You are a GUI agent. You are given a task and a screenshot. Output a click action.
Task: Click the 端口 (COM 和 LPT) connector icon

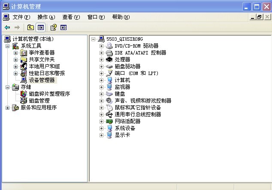109,73
